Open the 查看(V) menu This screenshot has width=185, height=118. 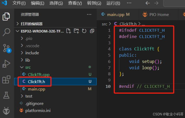click(75, 3)
